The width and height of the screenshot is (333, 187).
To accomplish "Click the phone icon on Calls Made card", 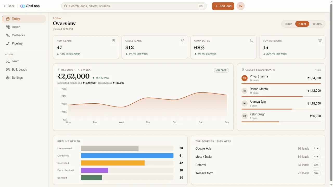I will click(x=182, y=41).
